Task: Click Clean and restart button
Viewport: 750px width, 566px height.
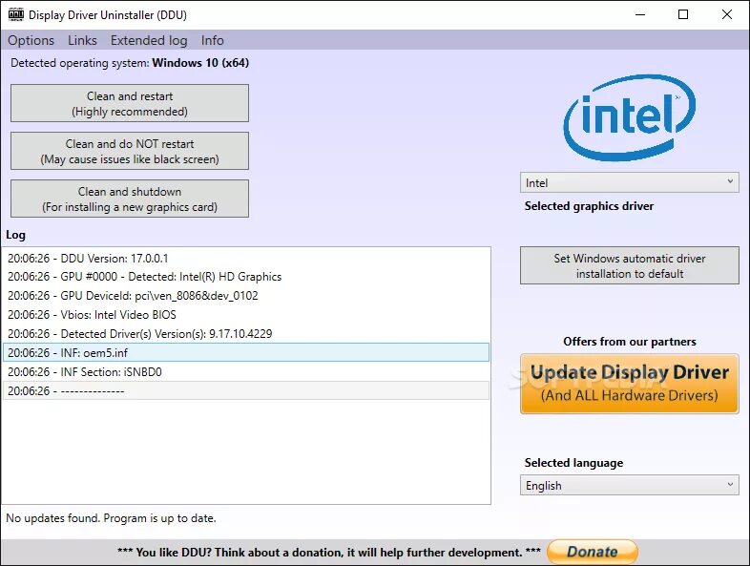Action: click(130, 103)
